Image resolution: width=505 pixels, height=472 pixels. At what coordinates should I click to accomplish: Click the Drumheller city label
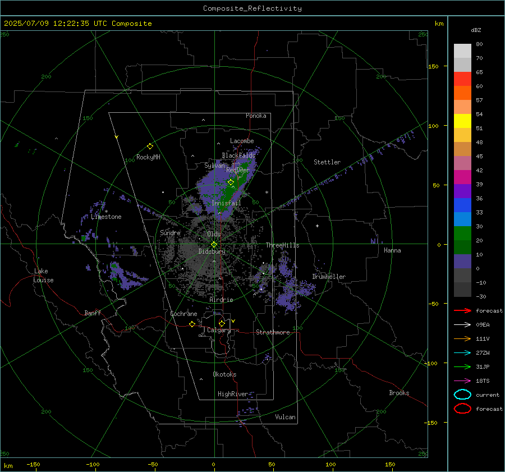[x=329, y=277]
